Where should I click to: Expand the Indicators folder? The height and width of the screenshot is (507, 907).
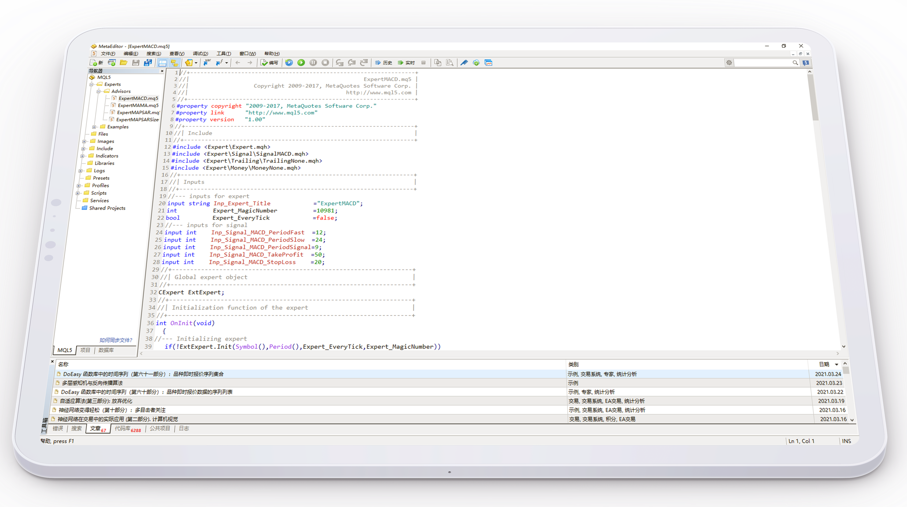(82, 156)
